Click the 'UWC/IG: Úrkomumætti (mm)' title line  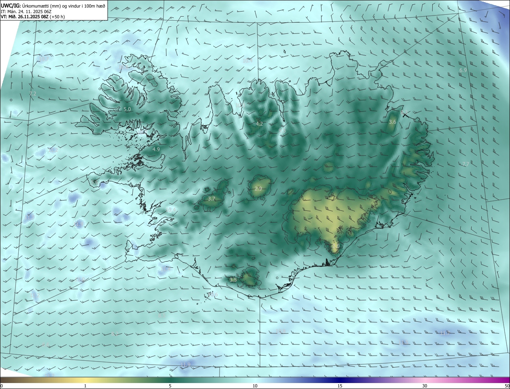[x=53, y=6]
